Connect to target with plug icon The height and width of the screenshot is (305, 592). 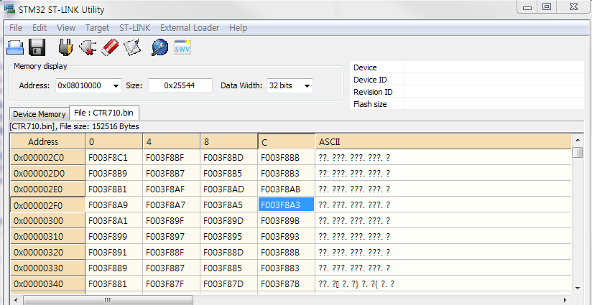[x=65, y=47]
